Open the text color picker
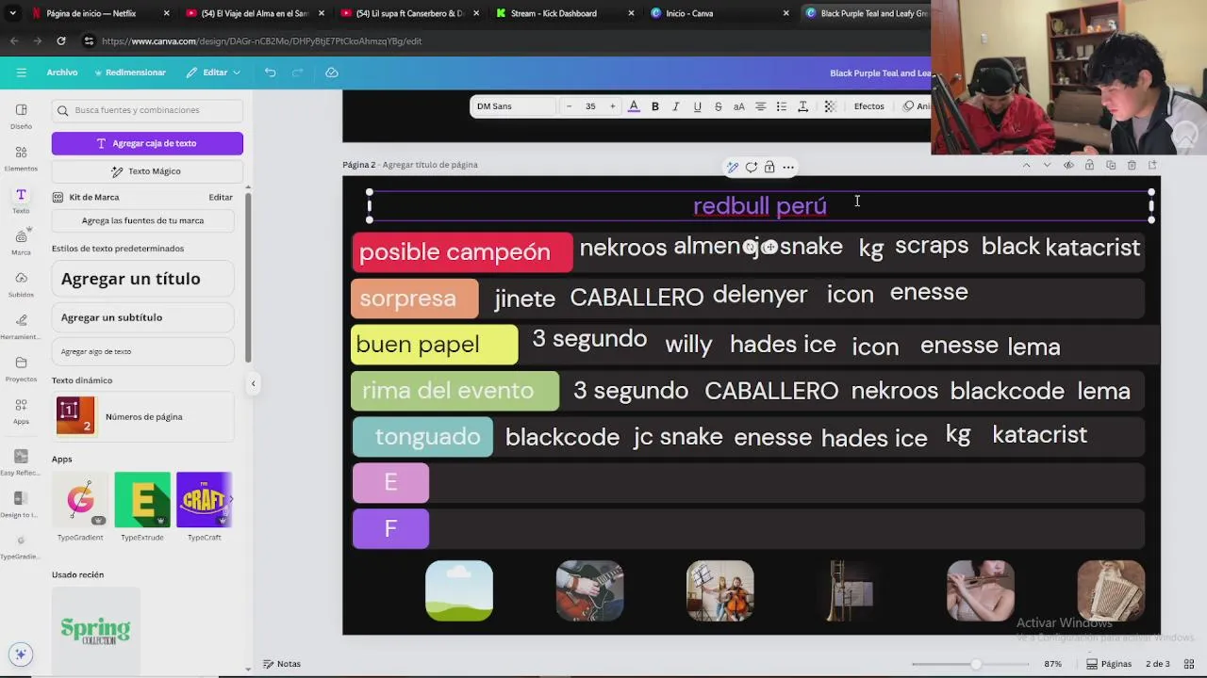 point(634,106)
